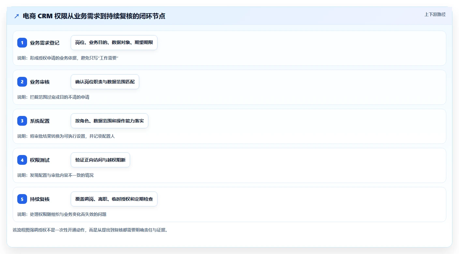Screen dimensions: 459x254
Task: Select the step 2 number badge
Action: click(22, 82)
